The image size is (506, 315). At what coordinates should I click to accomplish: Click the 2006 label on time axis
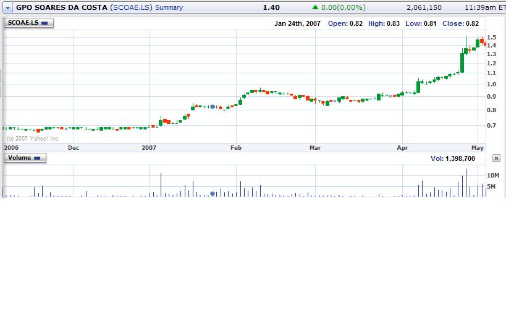pyautogui.click(x=11, y=148)
